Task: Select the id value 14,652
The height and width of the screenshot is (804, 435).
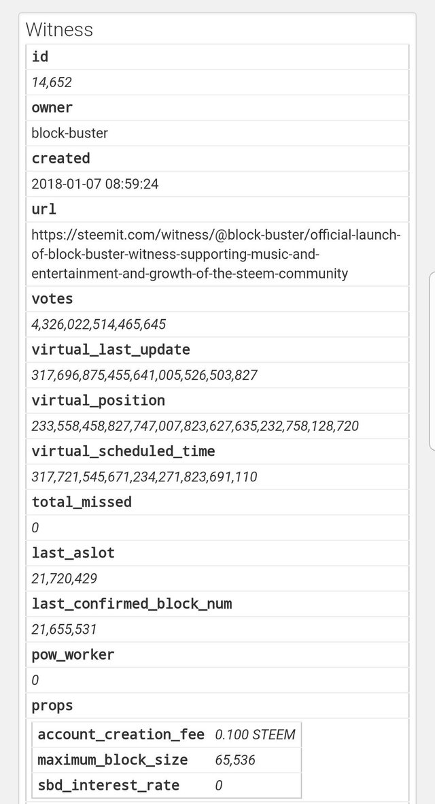Action: pyautogui.click(x=52, y=82)
